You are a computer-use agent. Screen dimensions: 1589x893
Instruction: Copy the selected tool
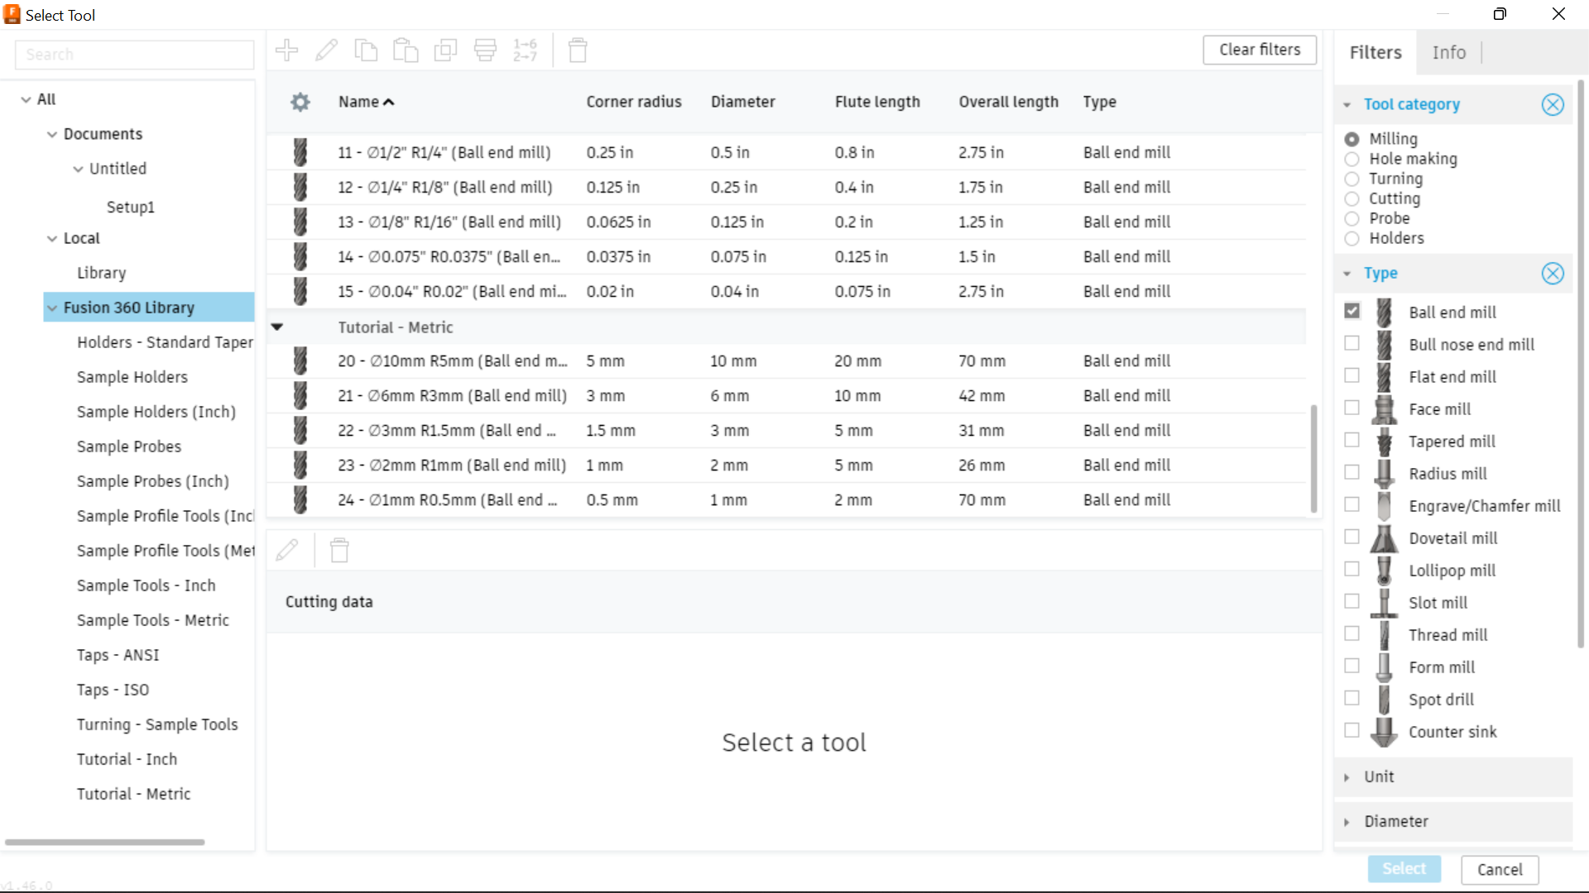[x=366, y=50]
